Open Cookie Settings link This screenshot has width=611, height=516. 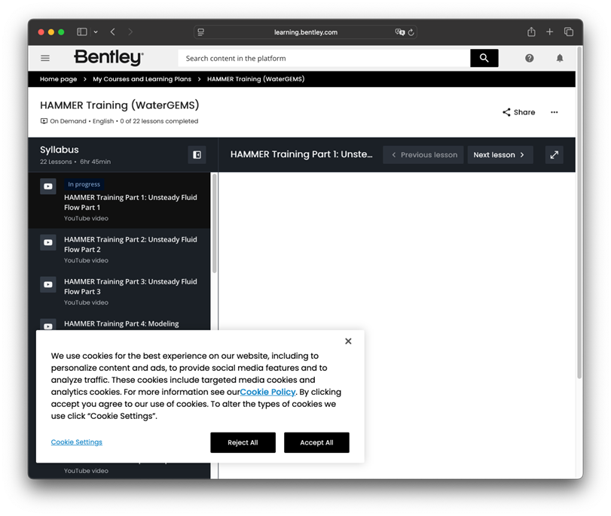(76, 442)
